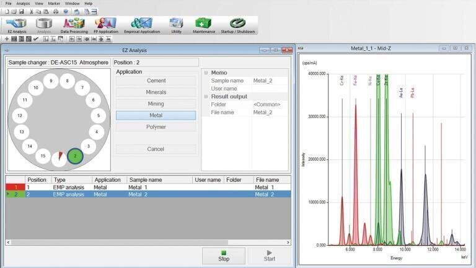Select sample position 9 in carousel
The width and height of the screenshot is (476, 268).
click(51, 81)
